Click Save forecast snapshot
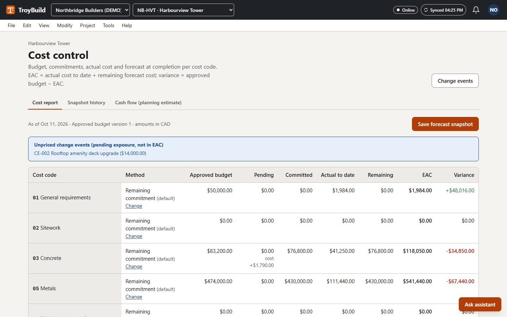The height and width of the screenshot is (317, 507). (445, 124)
